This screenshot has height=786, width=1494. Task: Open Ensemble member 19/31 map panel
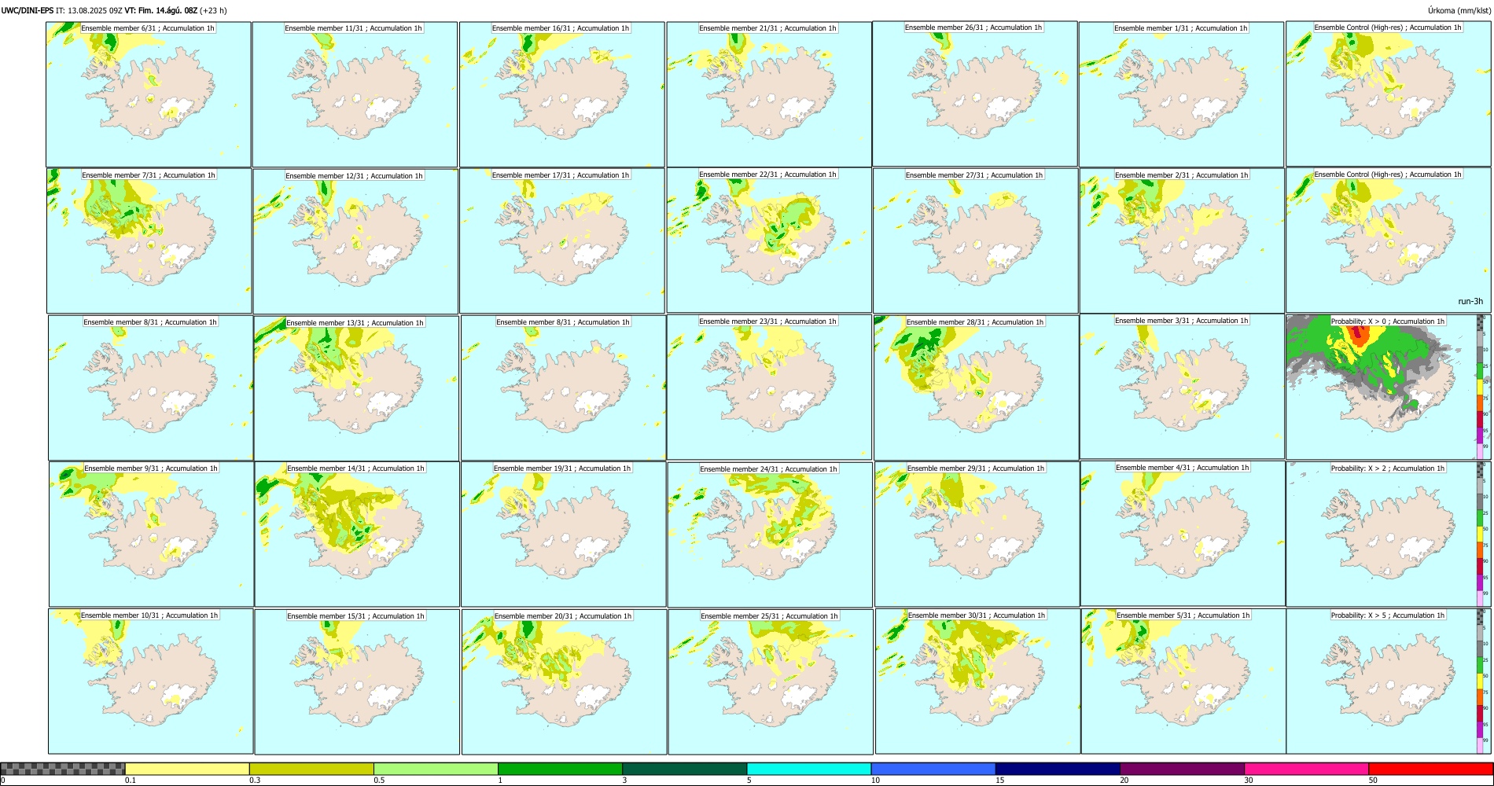pos(563,534)
